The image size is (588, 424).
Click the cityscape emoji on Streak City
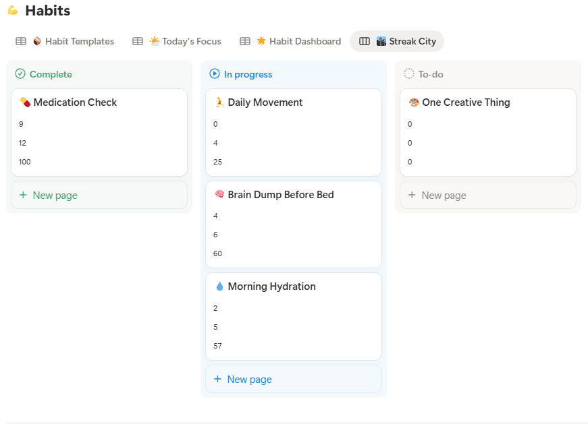point(381,41)
